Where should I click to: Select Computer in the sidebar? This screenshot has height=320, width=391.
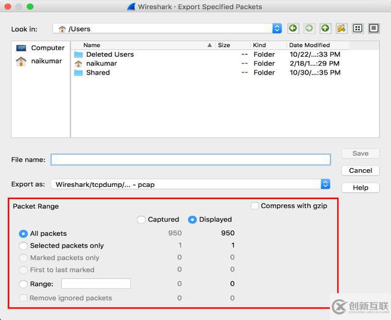(40, 48)
